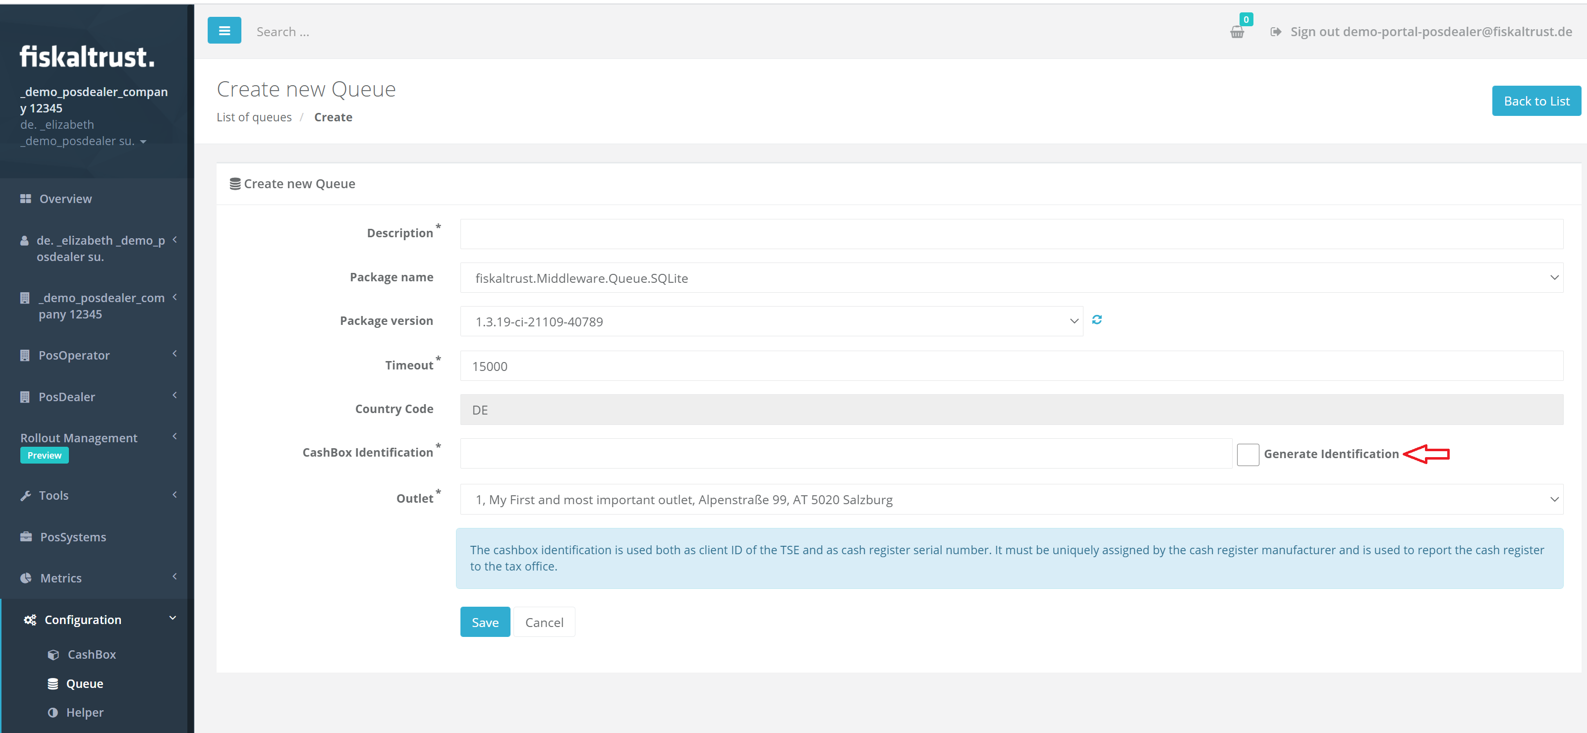The image size is (1587, 733).
Task: Click the Preview badge under Rollout Management
Action: click(44, 456)
